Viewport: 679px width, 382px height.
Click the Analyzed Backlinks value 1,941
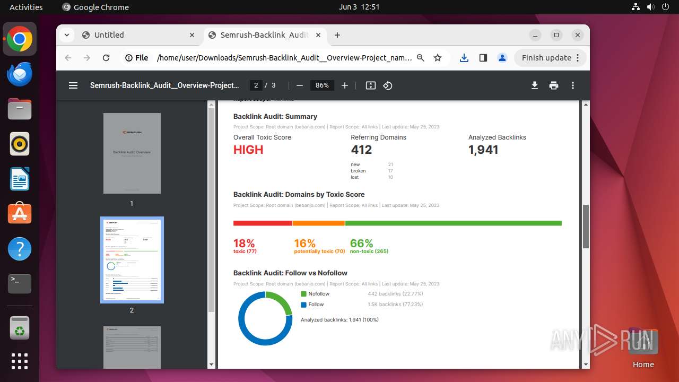[483, 150]
